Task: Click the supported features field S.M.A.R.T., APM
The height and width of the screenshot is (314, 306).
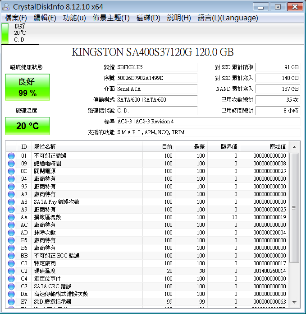Action: (208, 132)
